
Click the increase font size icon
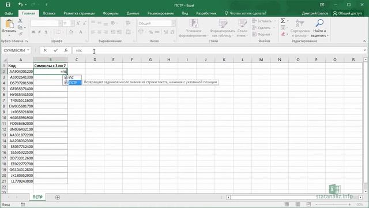pyautogui.click(x=78, y=23)
